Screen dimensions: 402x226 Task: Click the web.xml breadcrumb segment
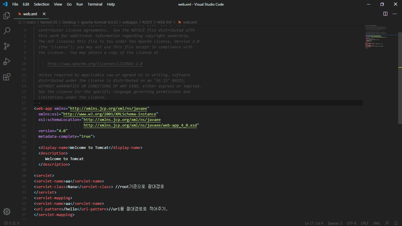(187, 22)
